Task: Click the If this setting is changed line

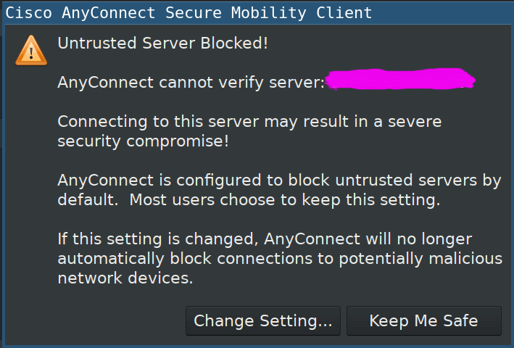Action: pos(265,239)
